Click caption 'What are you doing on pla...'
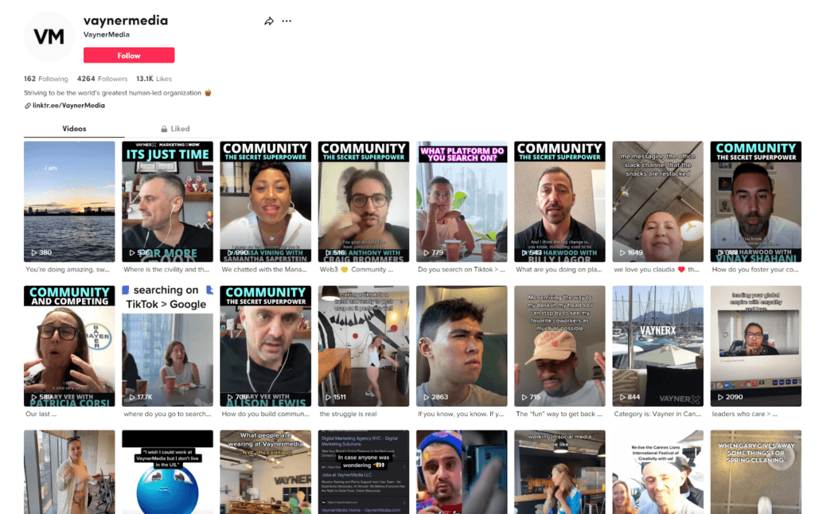Viewport: 815px width, 514px height. click(x=559, y=270)
